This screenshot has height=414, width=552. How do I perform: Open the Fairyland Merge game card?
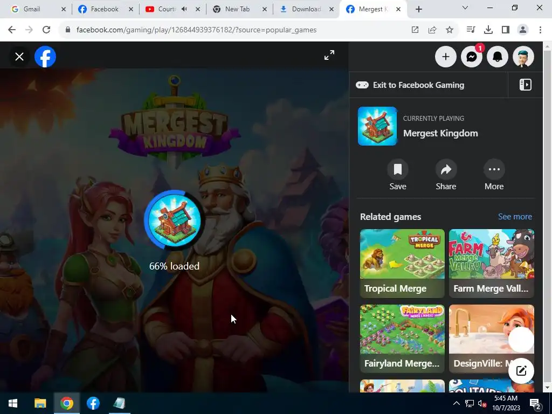coord(402,339)
